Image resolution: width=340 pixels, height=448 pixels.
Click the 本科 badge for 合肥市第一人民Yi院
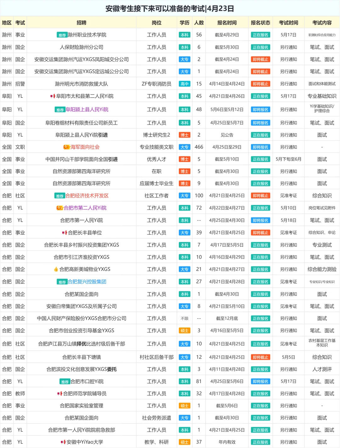click(184, 220)
